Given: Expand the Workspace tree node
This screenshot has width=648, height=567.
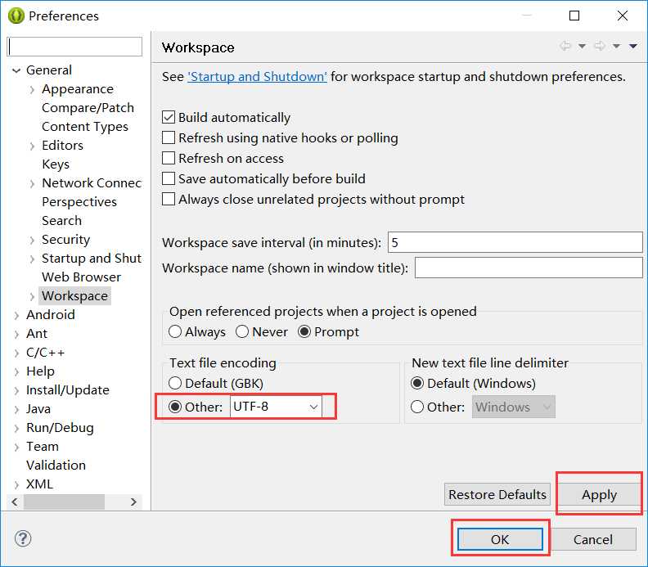Looking at the screenshot, I should coord(32,296).
